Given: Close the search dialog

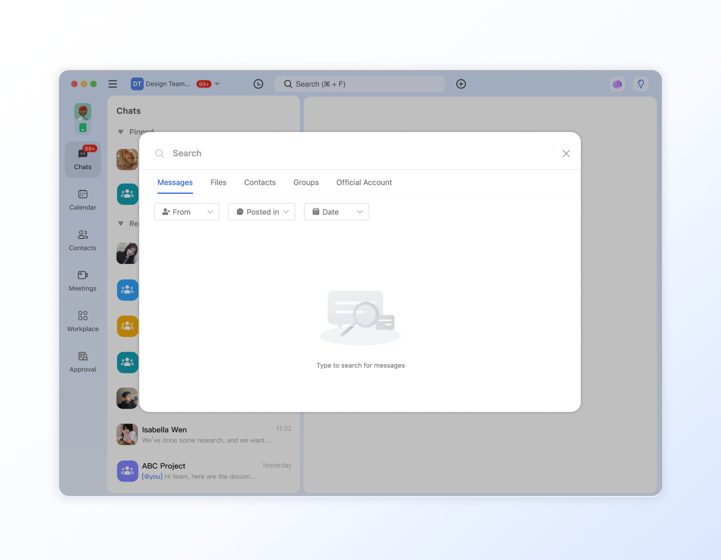Looking at the screenshot, I should point(566,153).
